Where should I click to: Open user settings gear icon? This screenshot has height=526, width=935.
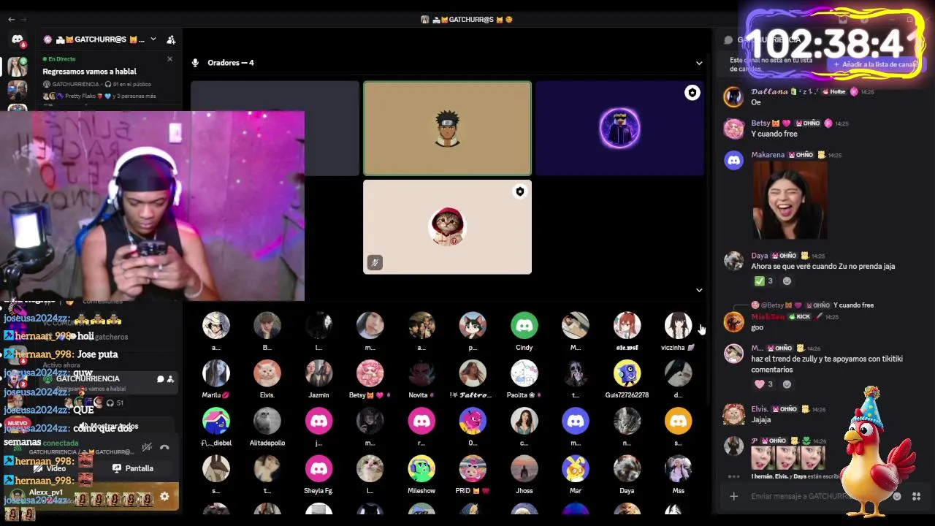point(164,497)
